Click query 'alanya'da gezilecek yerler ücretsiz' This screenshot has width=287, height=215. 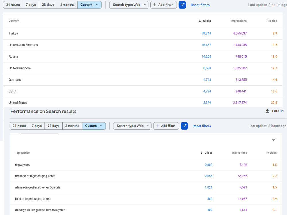pyautogui.click(x=146, y=187)
